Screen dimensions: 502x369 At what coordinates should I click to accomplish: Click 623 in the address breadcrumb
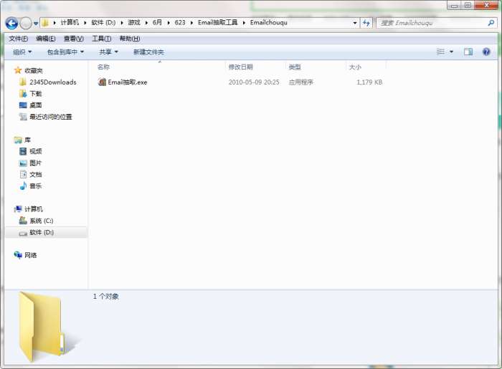point(180,23)
